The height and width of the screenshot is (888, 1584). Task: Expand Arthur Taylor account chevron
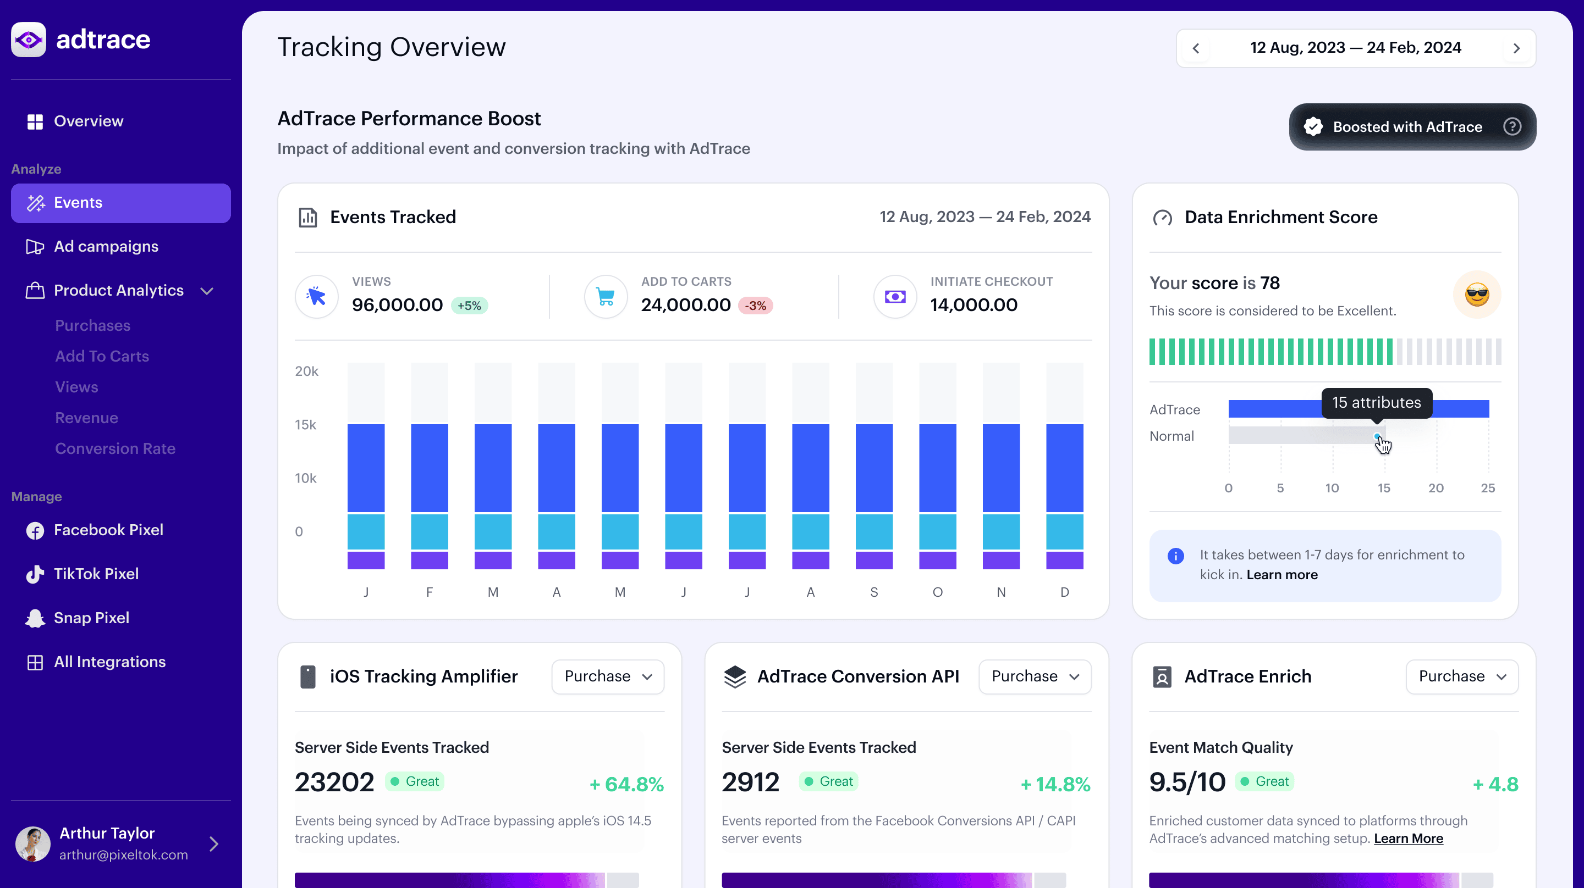click(x=214, y=843)
